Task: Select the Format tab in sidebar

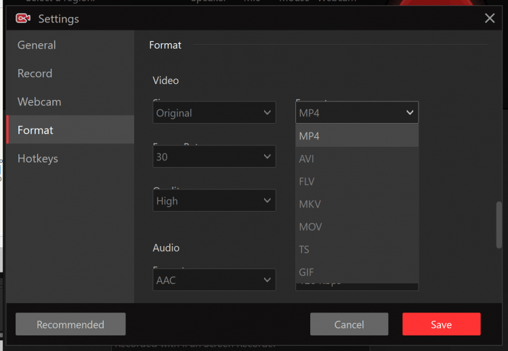Action: click(x=35, y=130)
